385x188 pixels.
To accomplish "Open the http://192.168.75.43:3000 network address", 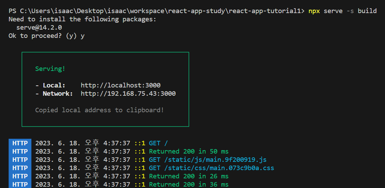I will [x=128, y=94].
